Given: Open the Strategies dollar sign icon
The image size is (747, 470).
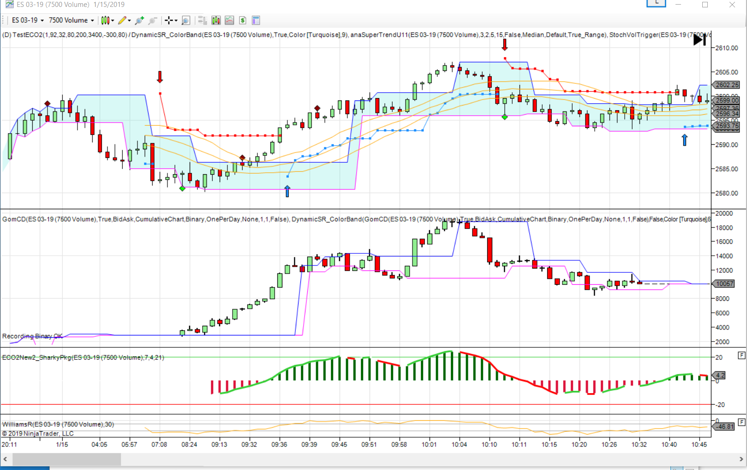Looking at the screenshot, I should (x=243, y=20).
